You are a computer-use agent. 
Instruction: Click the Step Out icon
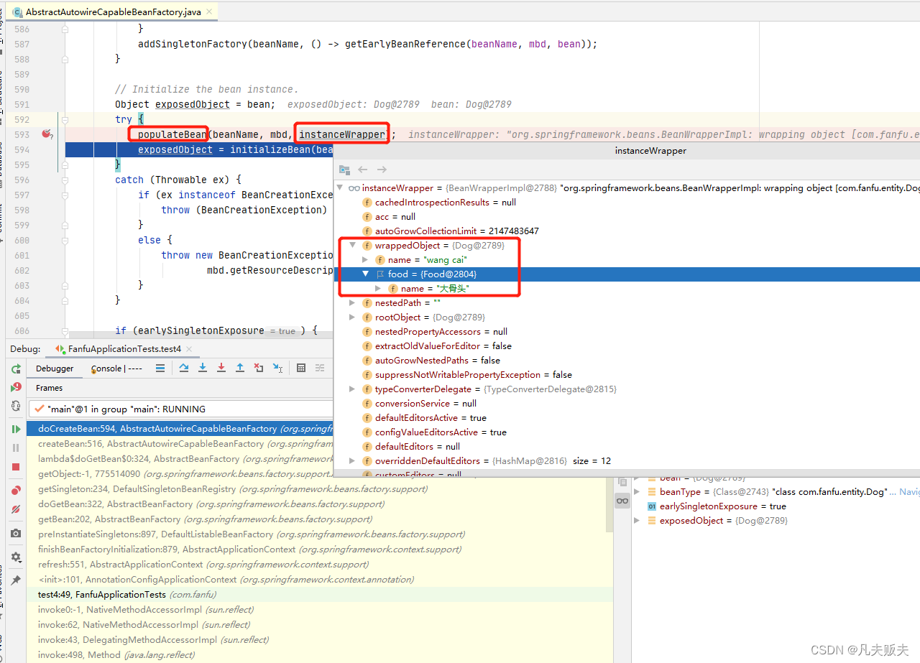pos(240,368)
